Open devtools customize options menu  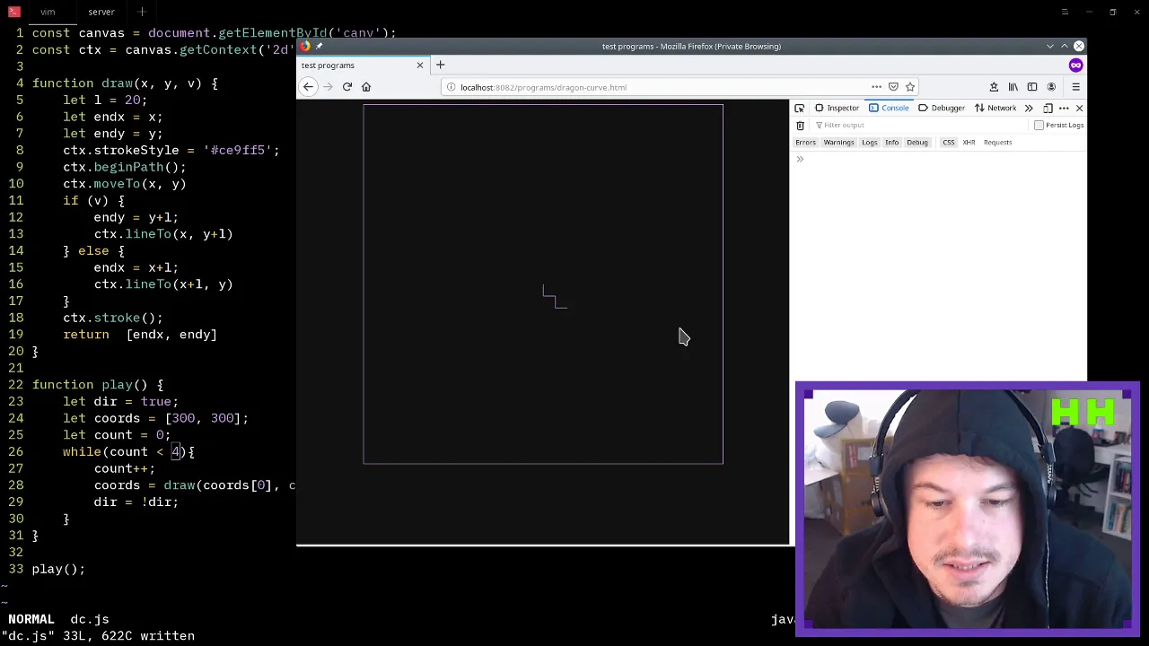pyautogui.click(x=1064, y=108)
